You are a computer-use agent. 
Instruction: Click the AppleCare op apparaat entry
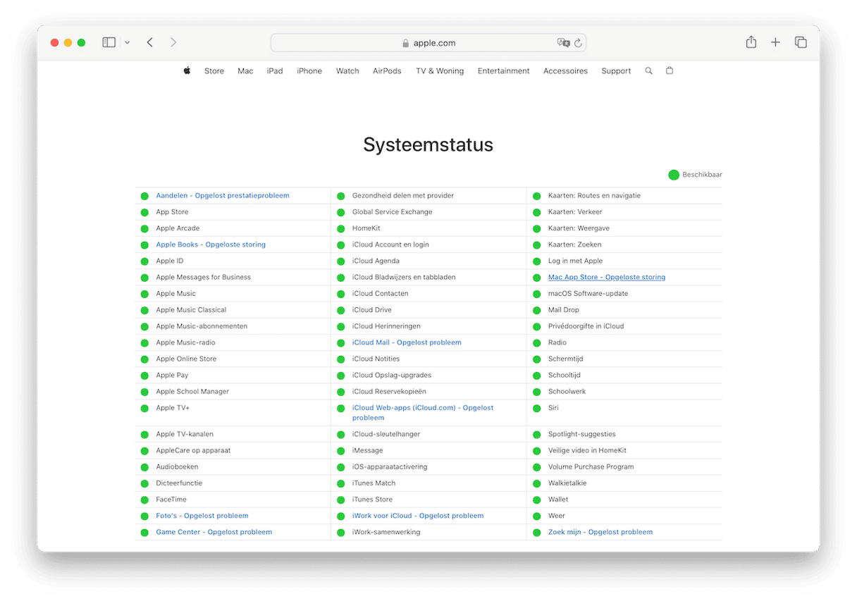193,451
